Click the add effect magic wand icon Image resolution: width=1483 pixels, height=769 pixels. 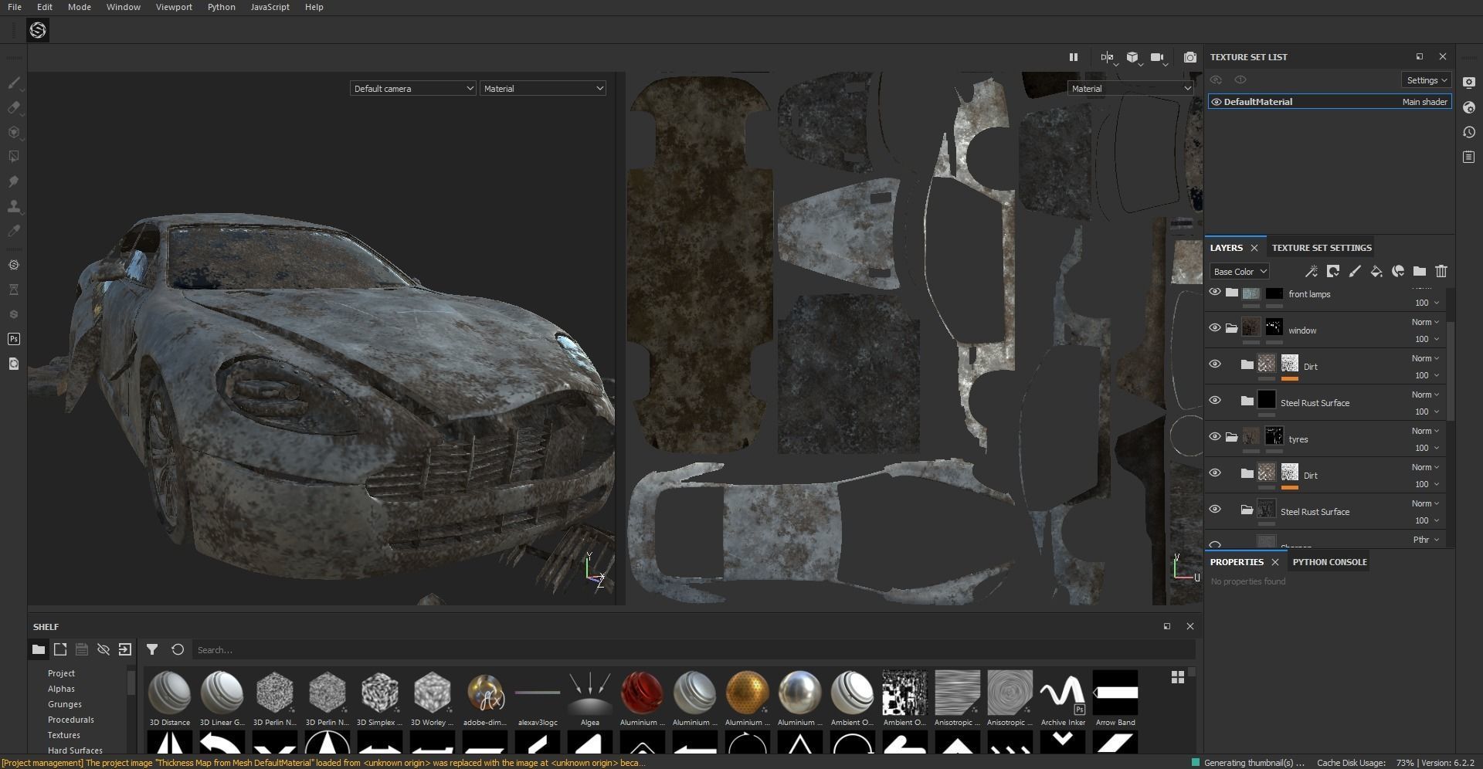point(1311,271)
